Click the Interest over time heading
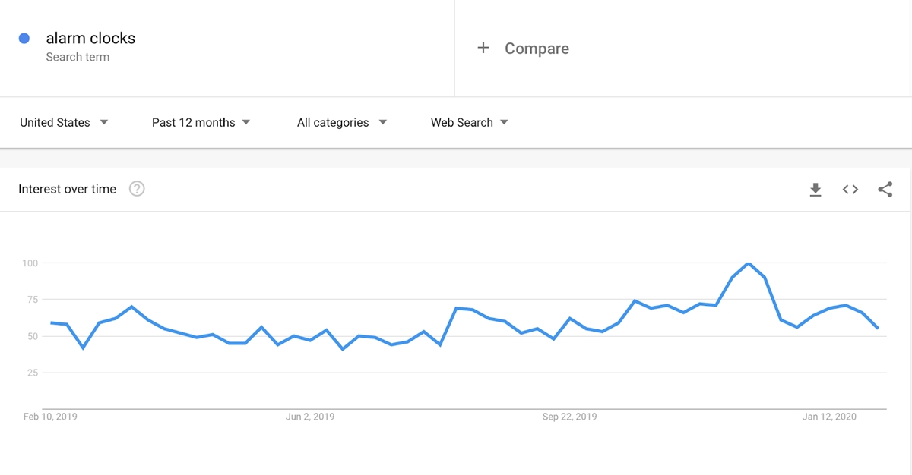This screenshot has width=912, height=475. pos(68,190)
